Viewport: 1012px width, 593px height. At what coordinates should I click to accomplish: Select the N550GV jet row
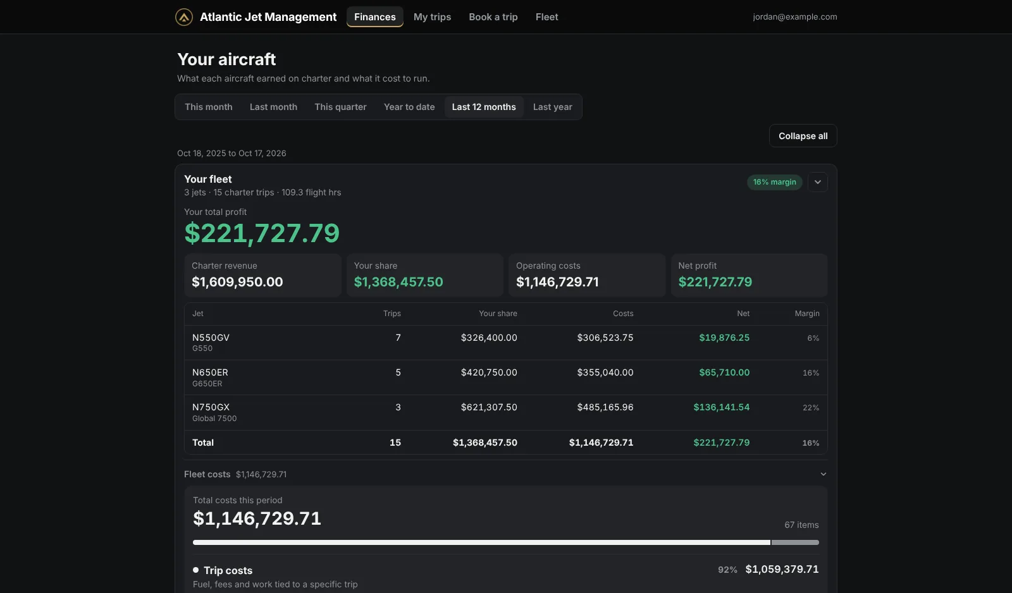(506, 343)
